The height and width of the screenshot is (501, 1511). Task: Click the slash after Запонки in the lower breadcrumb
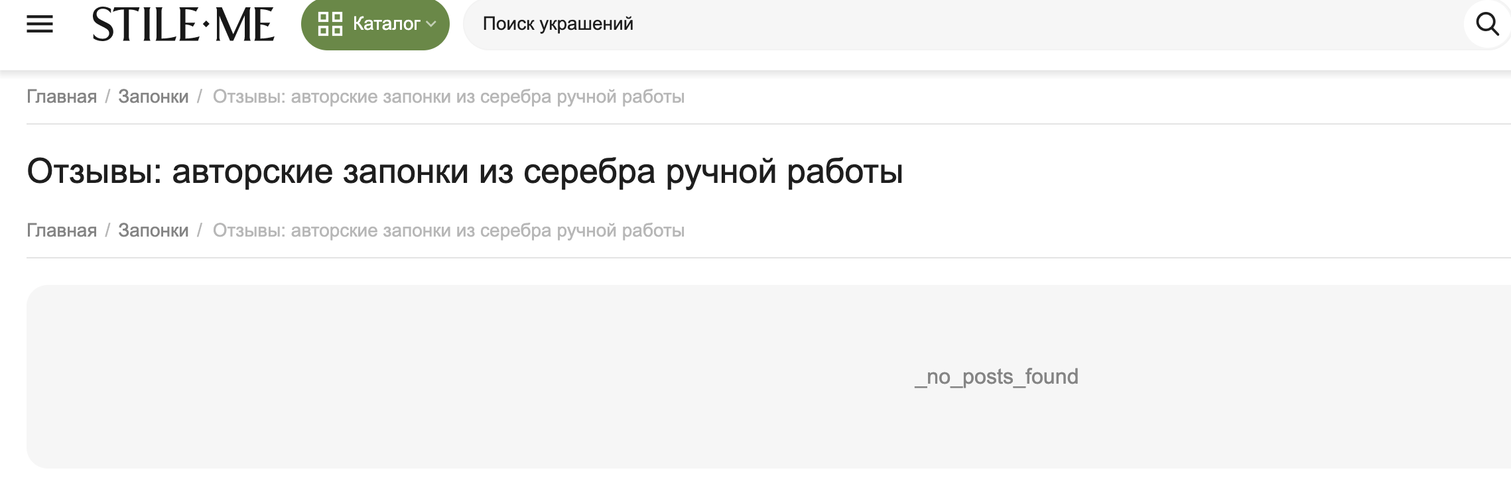tap(199, 231)
